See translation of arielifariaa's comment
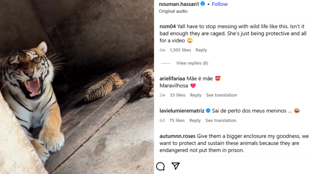 coord(221,95)
